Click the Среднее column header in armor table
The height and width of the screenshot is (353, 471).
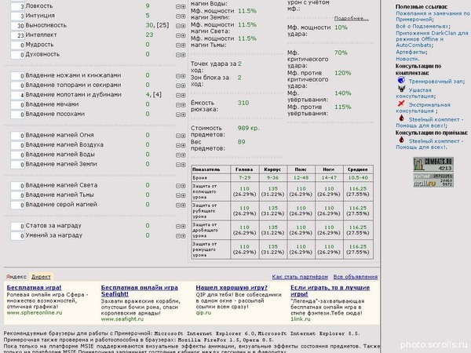358,169
